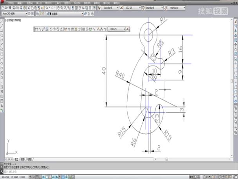
Task: Click the Help question mark icon
Action: pyautogui.click(x=93, y=7)
